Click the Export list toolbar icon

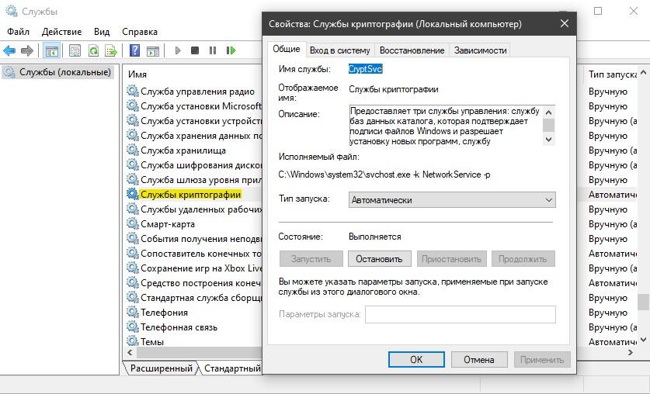111,50
